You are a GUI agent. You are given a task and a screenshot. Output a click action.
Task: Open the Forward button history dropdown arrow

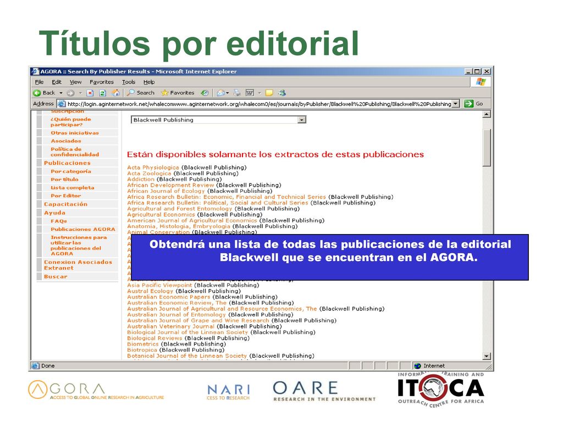[80, 93]
